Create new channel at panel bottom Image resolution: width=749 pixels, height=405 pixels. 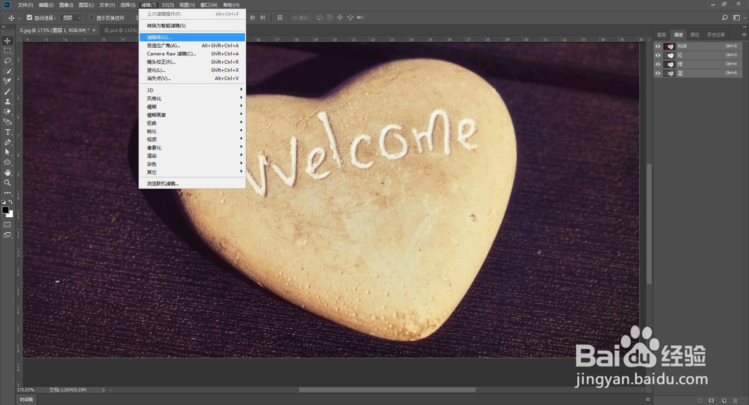(x=724, y=400)
